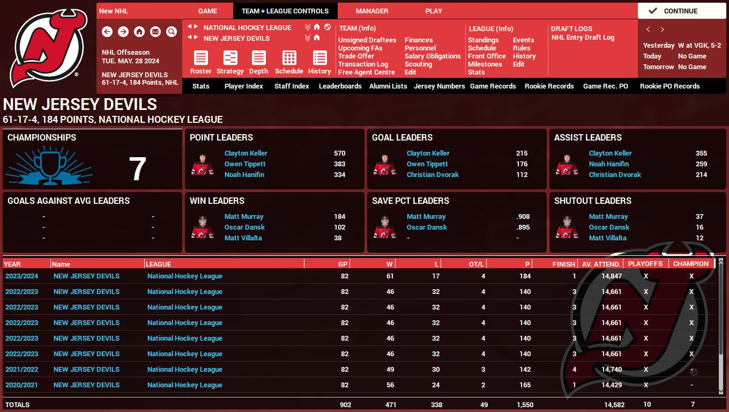
Task: Open the Strategy screen icon
Action: click(x=230, y=58)
